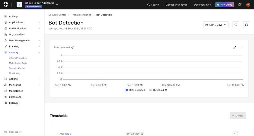Viewport: 254px width, 136px height.
Task: Open Marketplace in sidebar
Action: (x=16, y=91)
